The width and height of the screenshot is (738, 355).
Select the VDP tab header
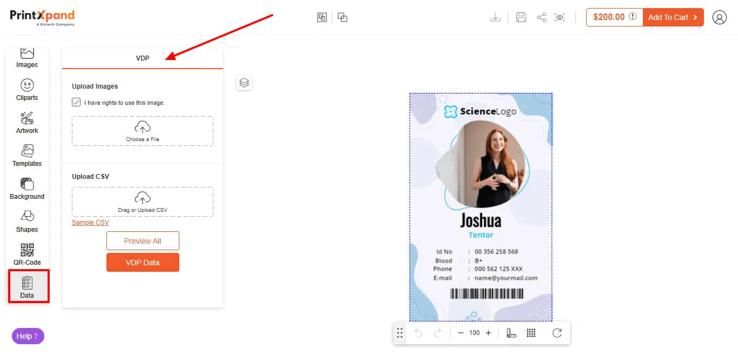pos(143,58)
